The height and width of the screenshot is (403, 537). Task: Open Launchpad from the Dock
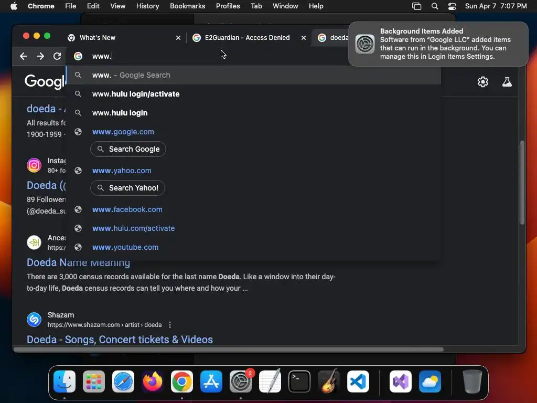pos(94,381)
